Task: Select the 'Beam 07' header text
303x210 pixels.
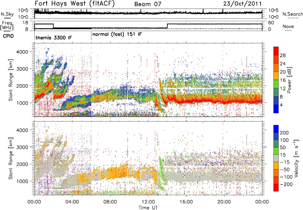Action: click(x=148, y=4)
